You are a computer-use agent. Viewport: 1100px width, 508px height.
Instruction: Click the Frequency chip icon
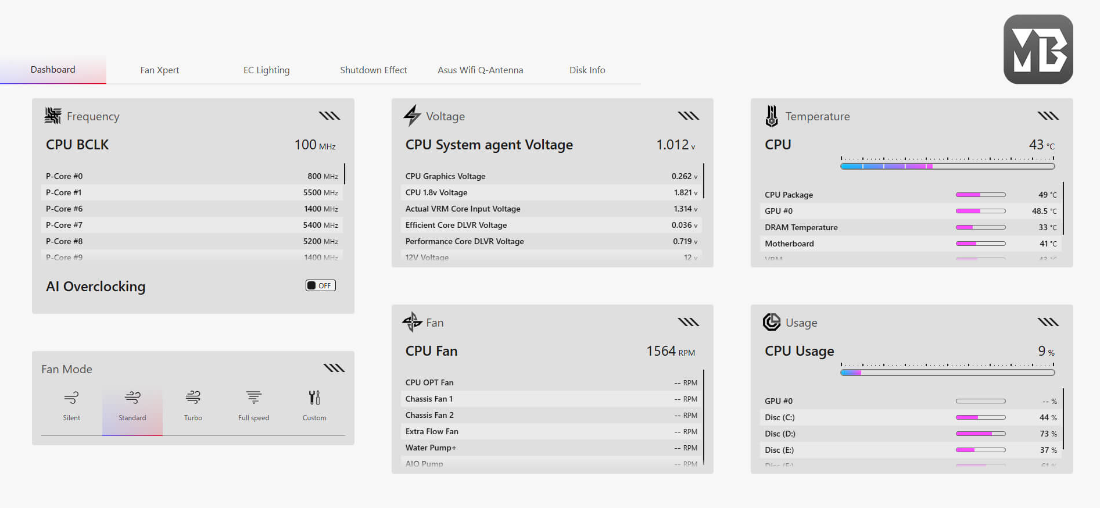click(x=53, y=116)
